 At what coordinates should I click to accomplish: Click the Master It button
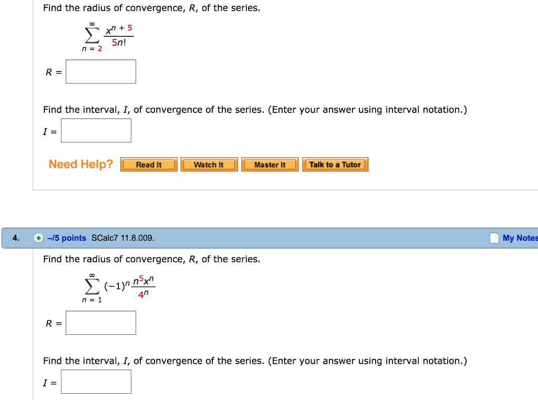[x=270, y=164]
